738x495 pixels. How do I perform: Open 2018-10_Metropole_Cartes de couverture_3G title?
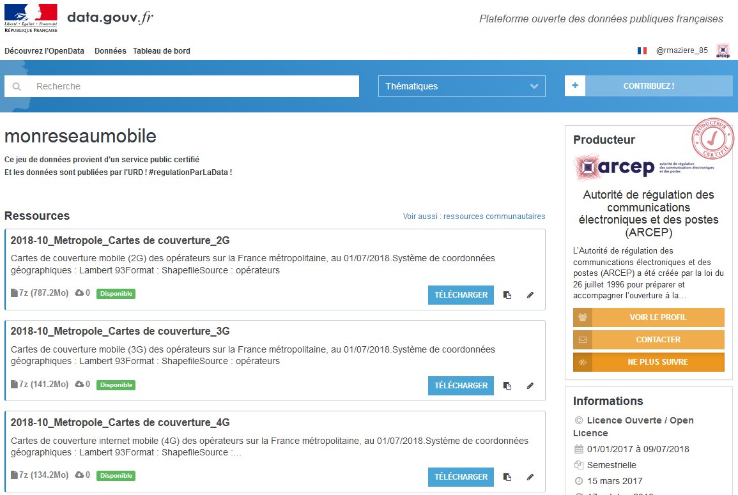[120, 331]
